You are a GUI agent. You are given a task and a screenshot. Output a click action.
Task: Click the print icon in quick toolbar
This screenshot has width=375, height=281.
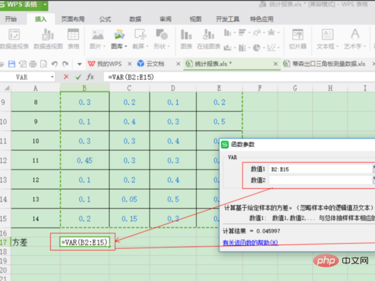click(x=32, y=64)
